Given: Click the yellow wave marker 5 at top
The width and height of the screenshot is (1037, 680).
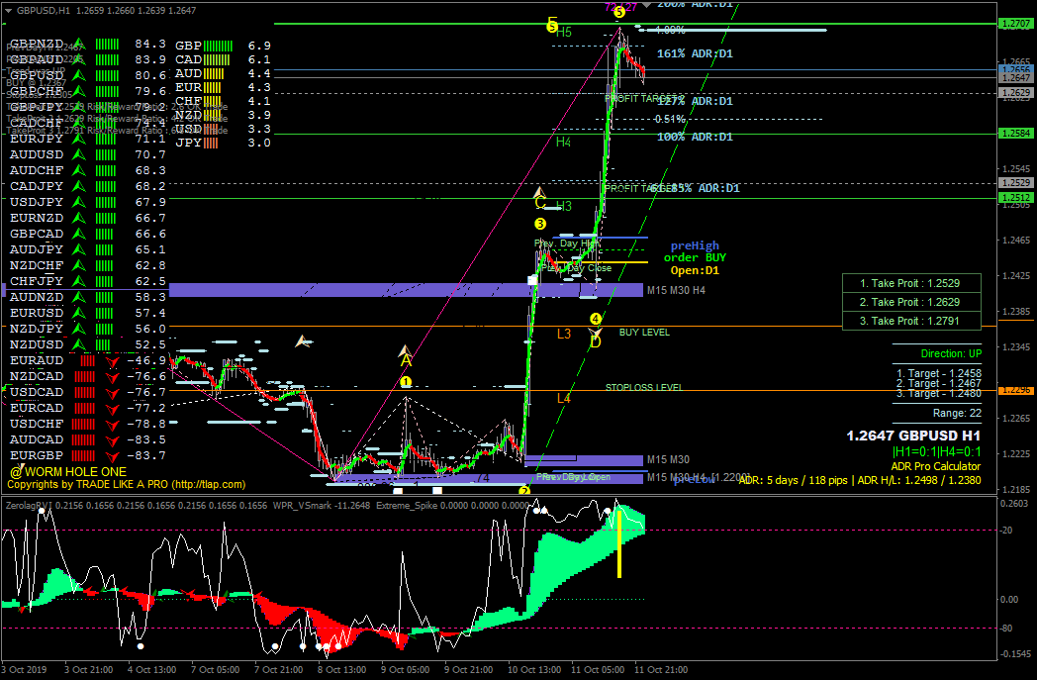Looking at the screenshot, I should 619,12.
